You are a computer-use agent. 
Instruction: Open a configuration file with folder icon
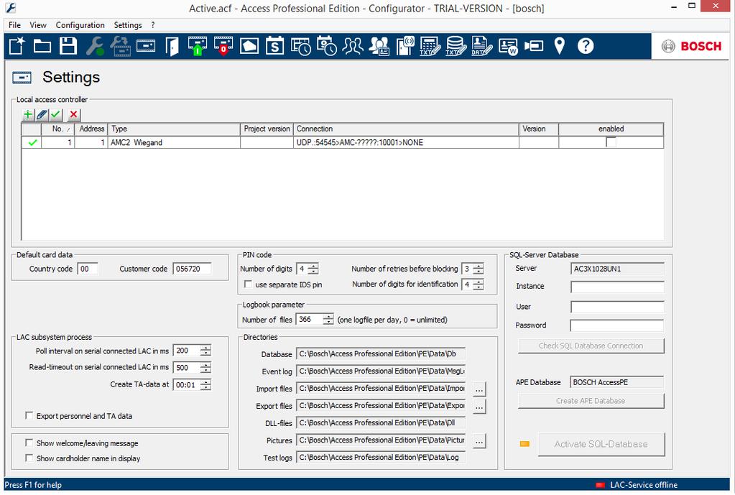tap(42, 46)
